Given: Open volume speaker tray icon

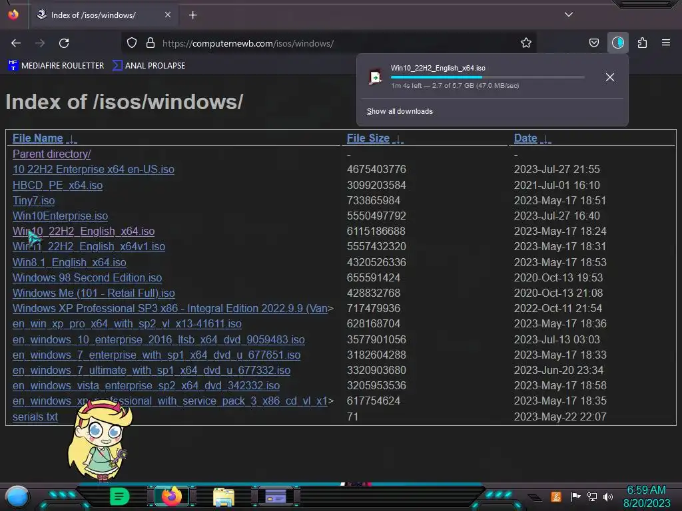Looking at the screenshot, I should (x=608, y=496).
